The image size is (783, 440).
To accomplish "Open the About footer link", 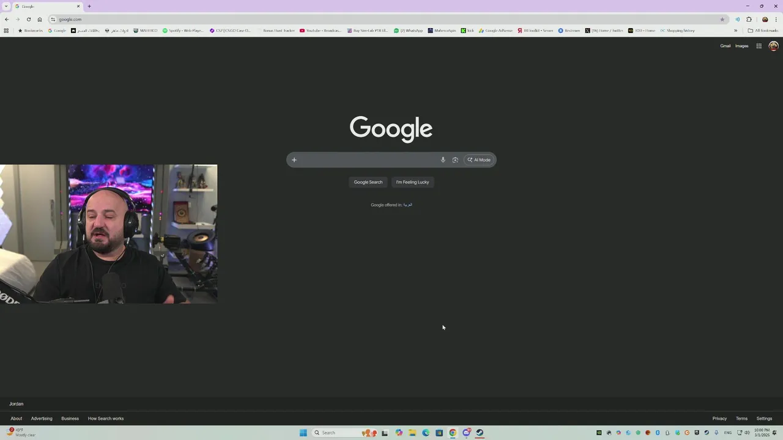I will pyautogui.click(x=17, y=419).
